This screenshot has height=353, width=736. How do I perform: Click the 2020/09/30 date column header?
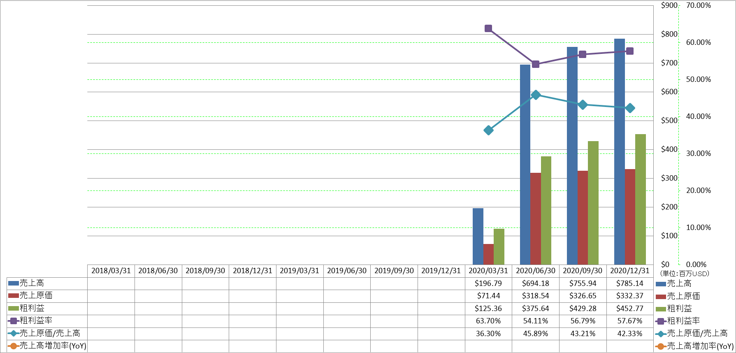point(583,271)
